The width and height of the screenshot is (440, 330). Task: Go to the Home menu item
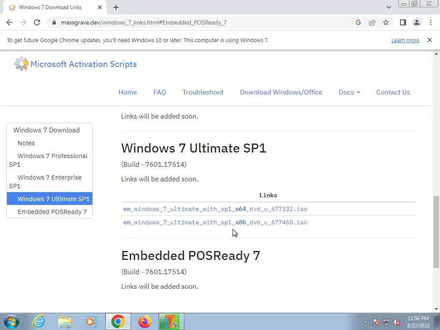[128, 92]
